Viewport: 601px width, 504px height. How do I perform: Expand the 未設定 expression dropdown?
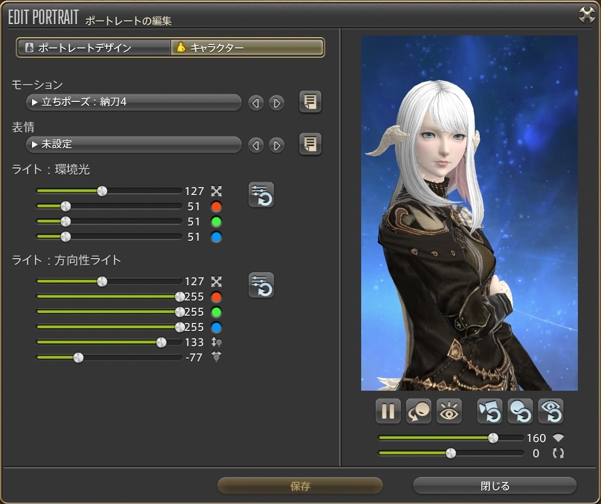click(134, 145)
